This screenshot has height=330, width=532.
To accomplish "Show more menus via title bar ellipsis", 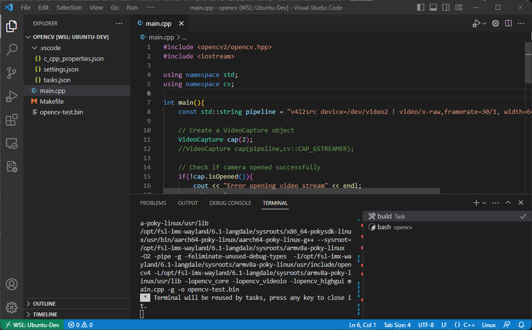I will click(x=151, y=7).
